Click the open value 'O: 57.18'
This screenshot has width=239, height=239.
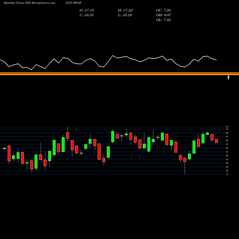point(87,10)
